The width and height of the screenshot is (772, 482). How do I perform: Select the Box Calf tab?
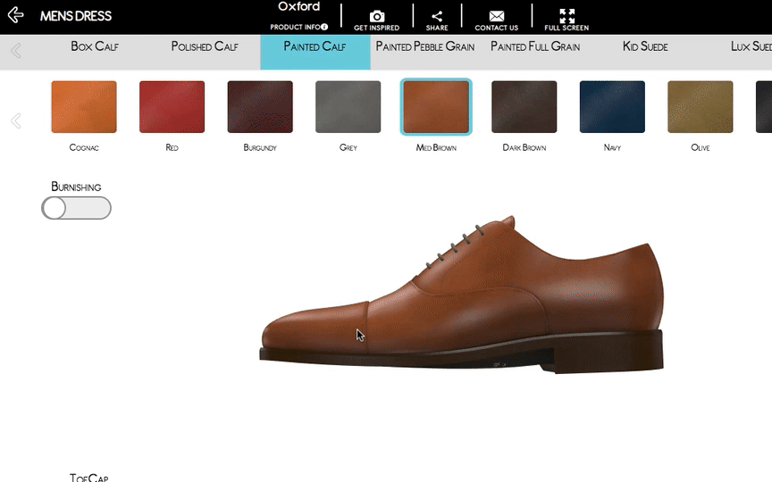pos(95,46)
